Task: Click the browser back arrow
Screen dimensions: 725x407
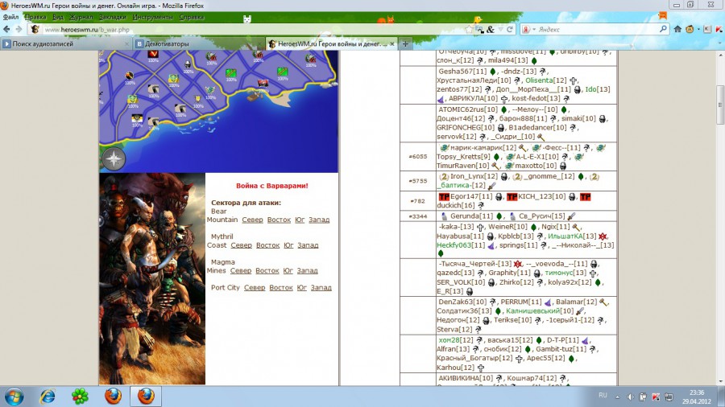Action: (x=6, y=29)
